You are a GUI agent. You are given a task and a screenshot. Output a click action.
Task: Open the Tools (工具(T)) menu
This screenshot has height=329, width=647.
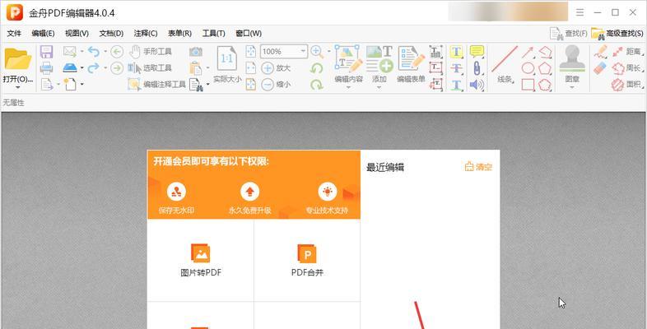213,34
